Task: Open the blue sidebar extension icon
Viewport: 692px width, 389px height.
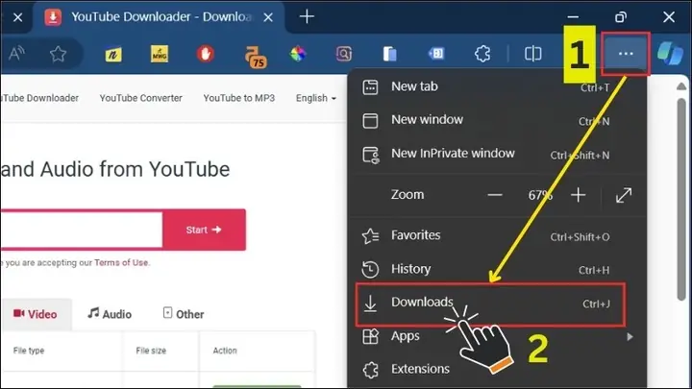Action: (436, 54)
